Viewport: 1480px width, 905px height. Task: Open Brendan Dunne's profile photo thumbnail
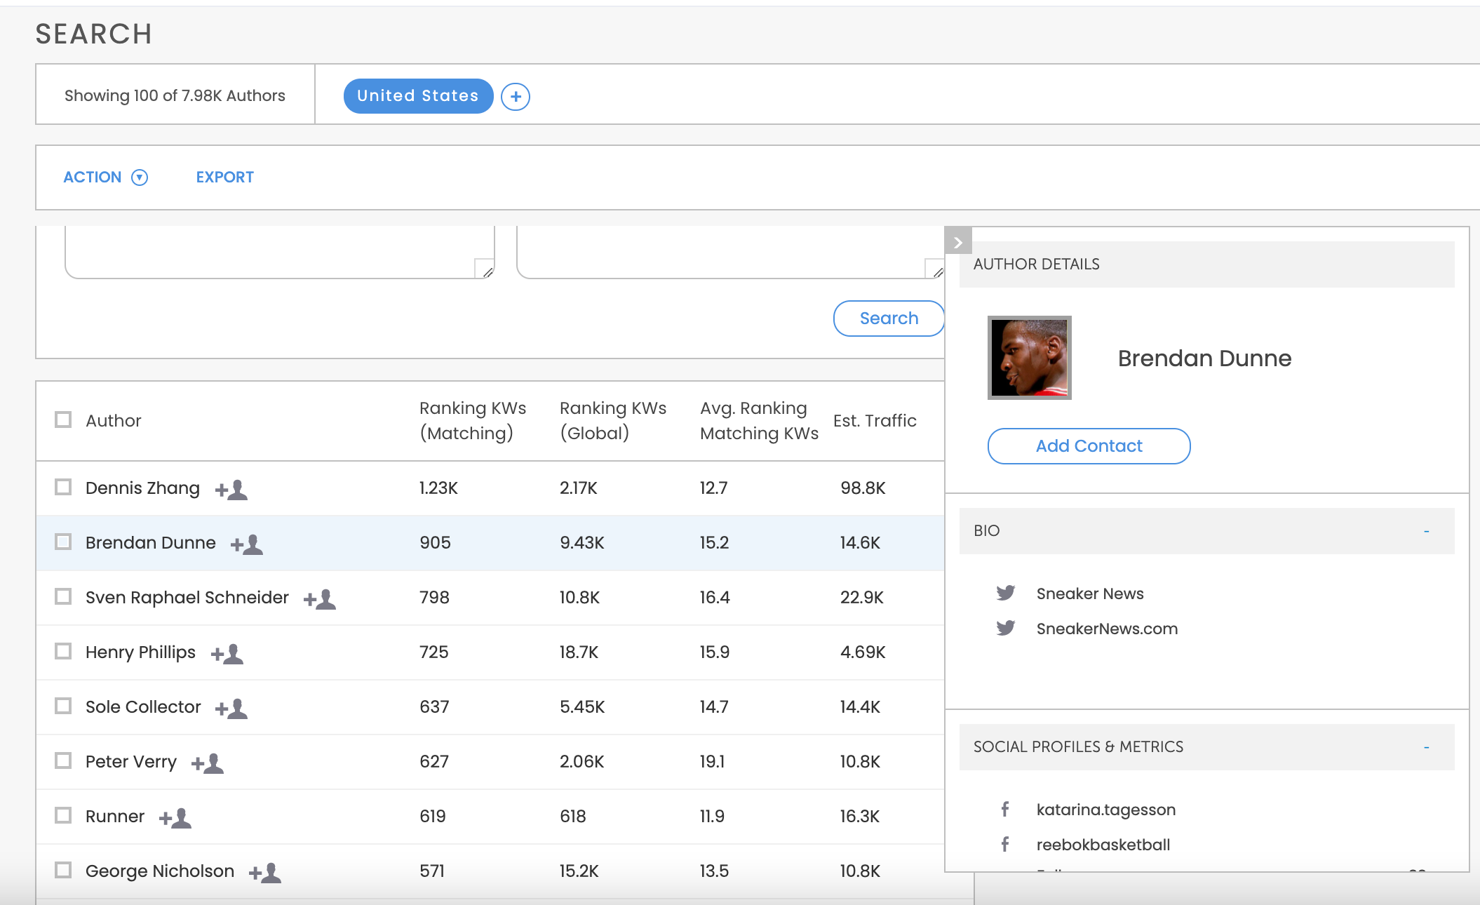1029,358
